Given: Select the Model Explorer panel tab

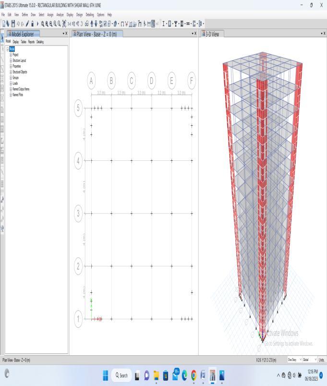Looking at the screenshot, I should 23,34.
